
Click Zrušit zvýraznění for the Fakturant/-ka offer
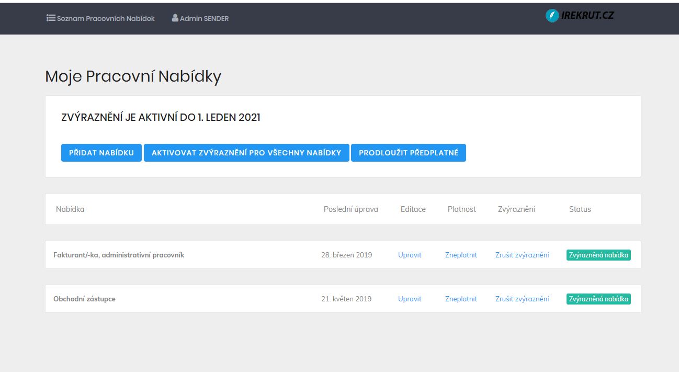click(522, 255)
